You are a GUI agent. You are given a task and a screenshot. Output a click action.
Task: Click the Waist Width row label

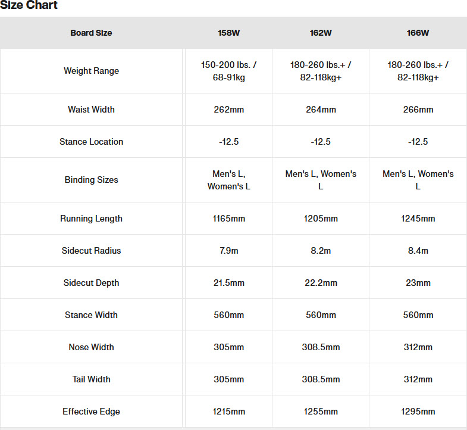pyautogui.click(x=91, y=110)
